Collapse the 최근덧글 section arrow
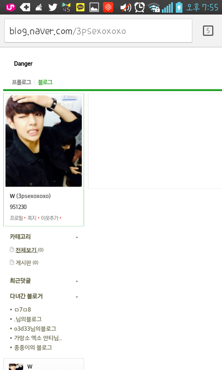 click(x=77, y=281)
